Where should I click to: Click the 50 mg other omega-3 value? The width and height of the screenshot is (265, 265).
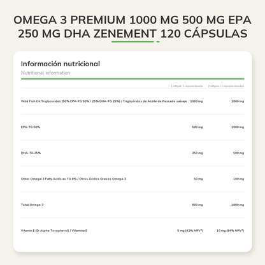(x=198, y=179)
